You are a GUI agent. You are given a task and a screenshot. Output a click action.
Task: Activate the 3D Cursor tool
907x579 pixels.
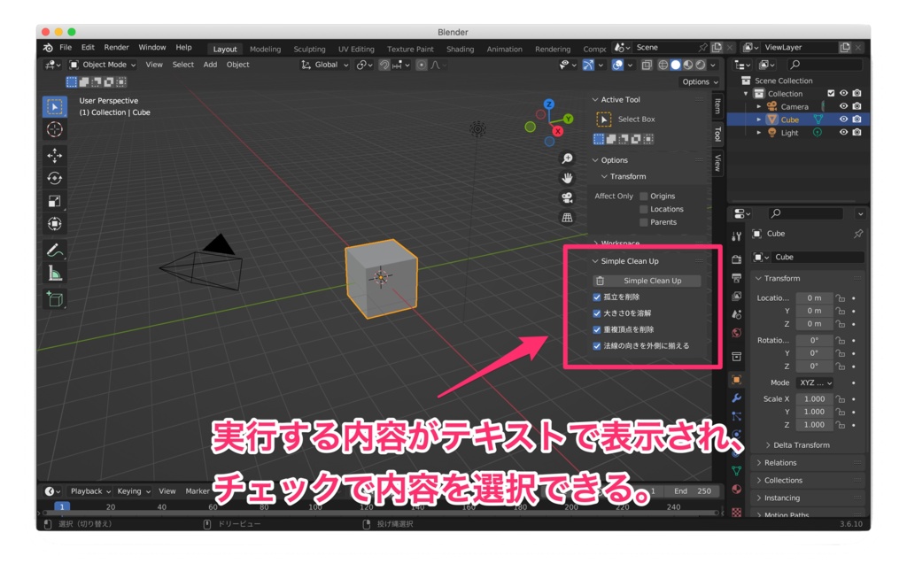[x=55, y=130]
